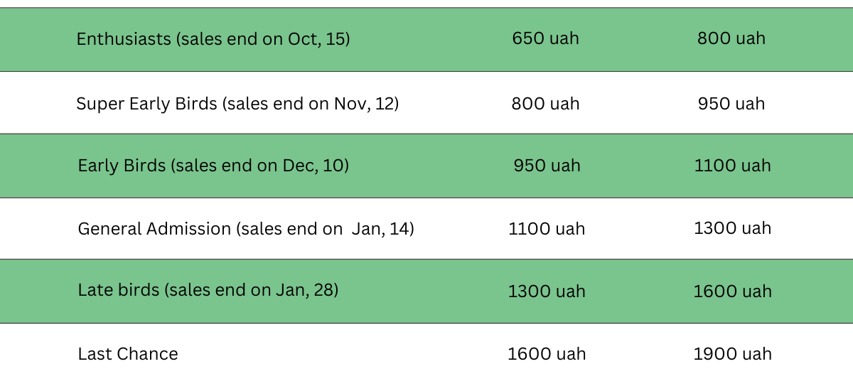853x386 pixels.
Task: Click the green Late birds row background
Action: [x=426, y=291]
